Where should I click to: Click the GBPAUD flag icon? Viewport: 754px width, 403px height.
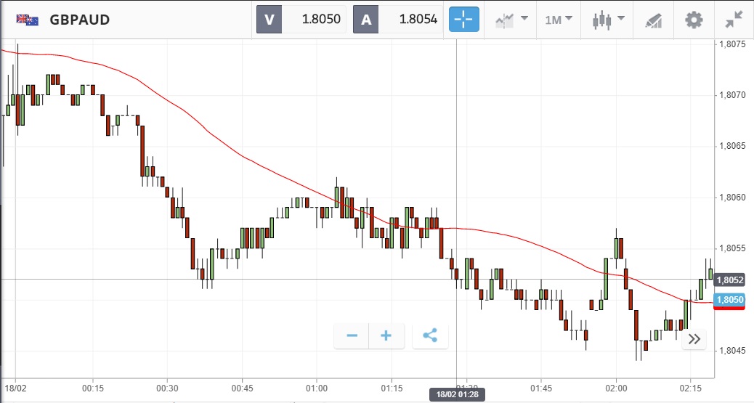(28, 20)
